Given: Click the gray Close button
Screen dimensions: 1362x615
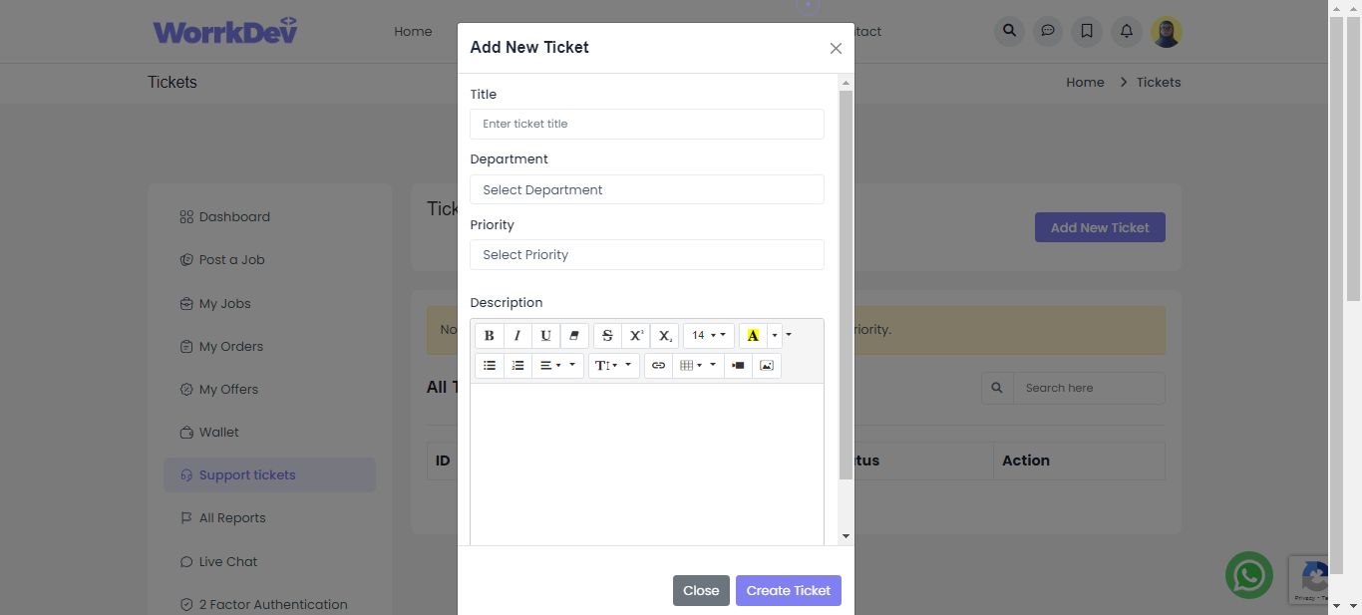Looking at the screenshot, I should 701,591.
